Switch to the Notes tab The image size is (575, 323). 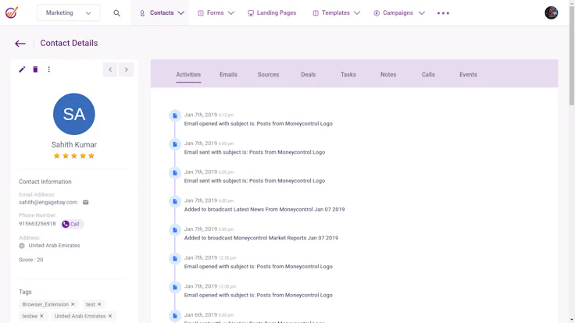(x=388, y=74)
